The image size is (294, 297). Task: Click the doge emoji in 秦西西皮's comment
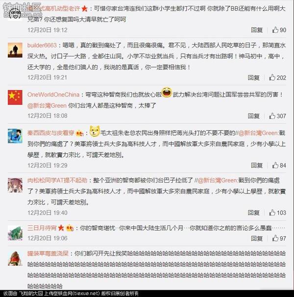(x=95, y=131)
